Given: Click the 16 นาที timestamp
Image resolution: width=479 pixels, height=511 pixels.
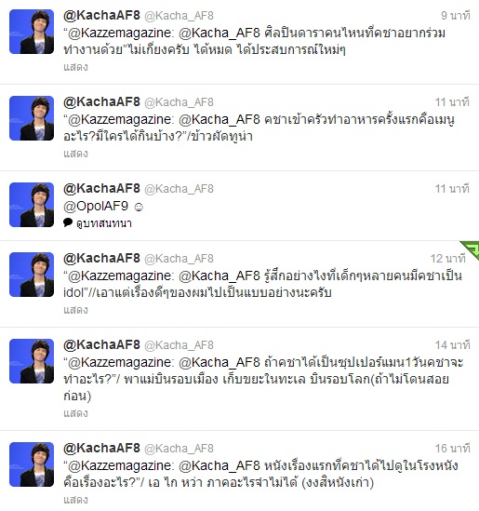Looking at the screenshot, I should (453, 448).
